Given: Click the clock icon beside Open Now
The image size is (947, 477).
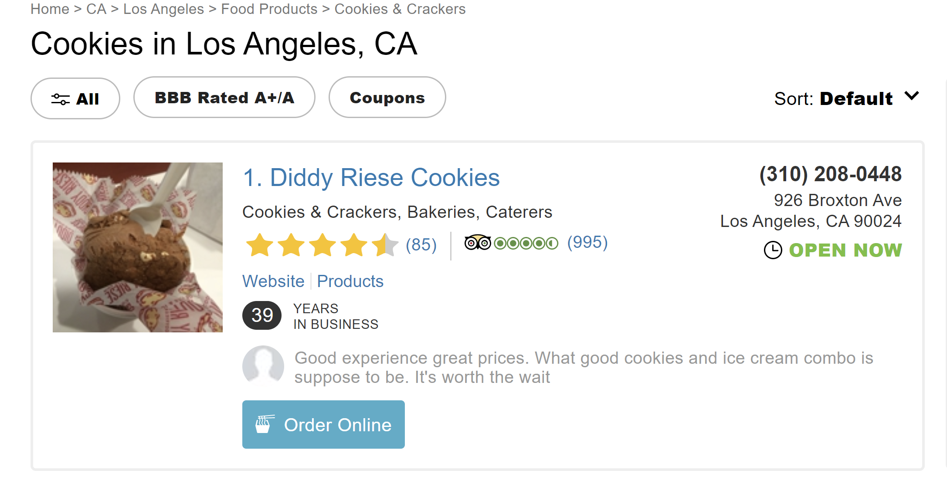Looking at the screenshot, I should 773,250.
